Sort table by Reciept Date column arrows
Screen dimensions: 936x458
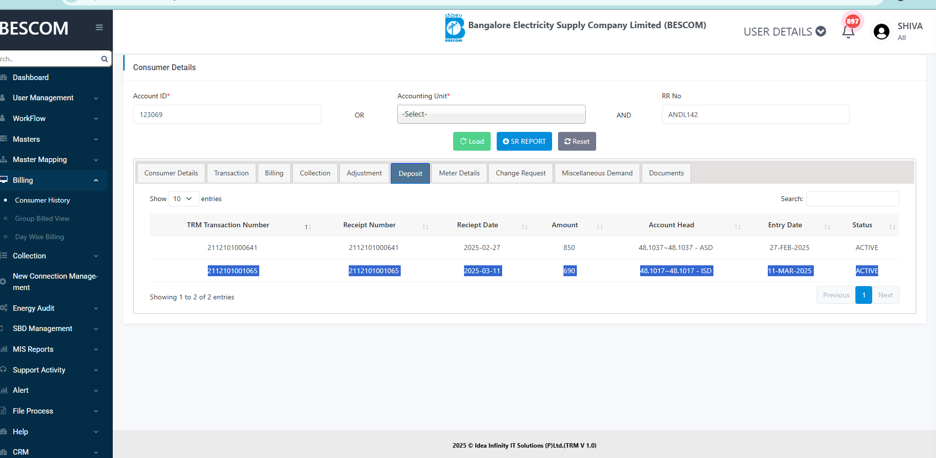click(524, 227)
